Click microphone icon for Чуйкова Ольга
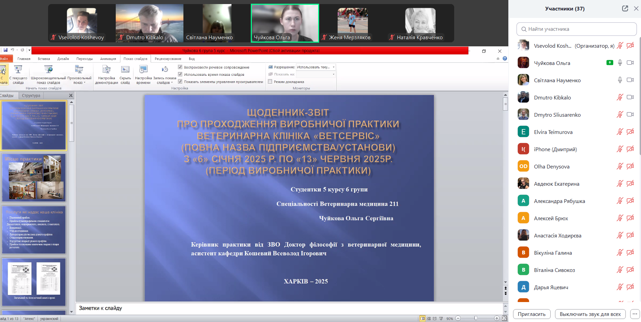Viewport: 641px width, 322px height. coord(620,63)
